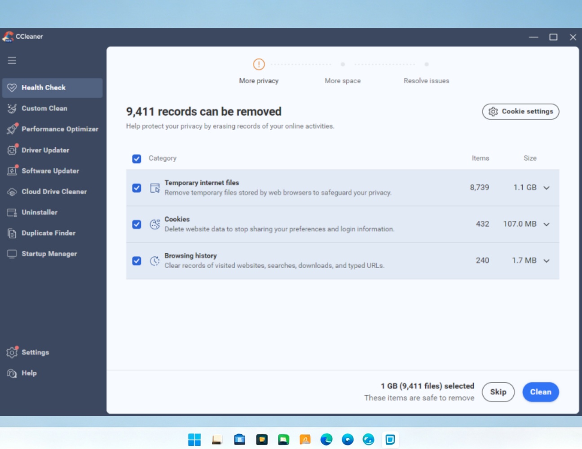Open the Driver Updater section
The width and height of the screenshot is (582, 449).
tap(52, 150)
